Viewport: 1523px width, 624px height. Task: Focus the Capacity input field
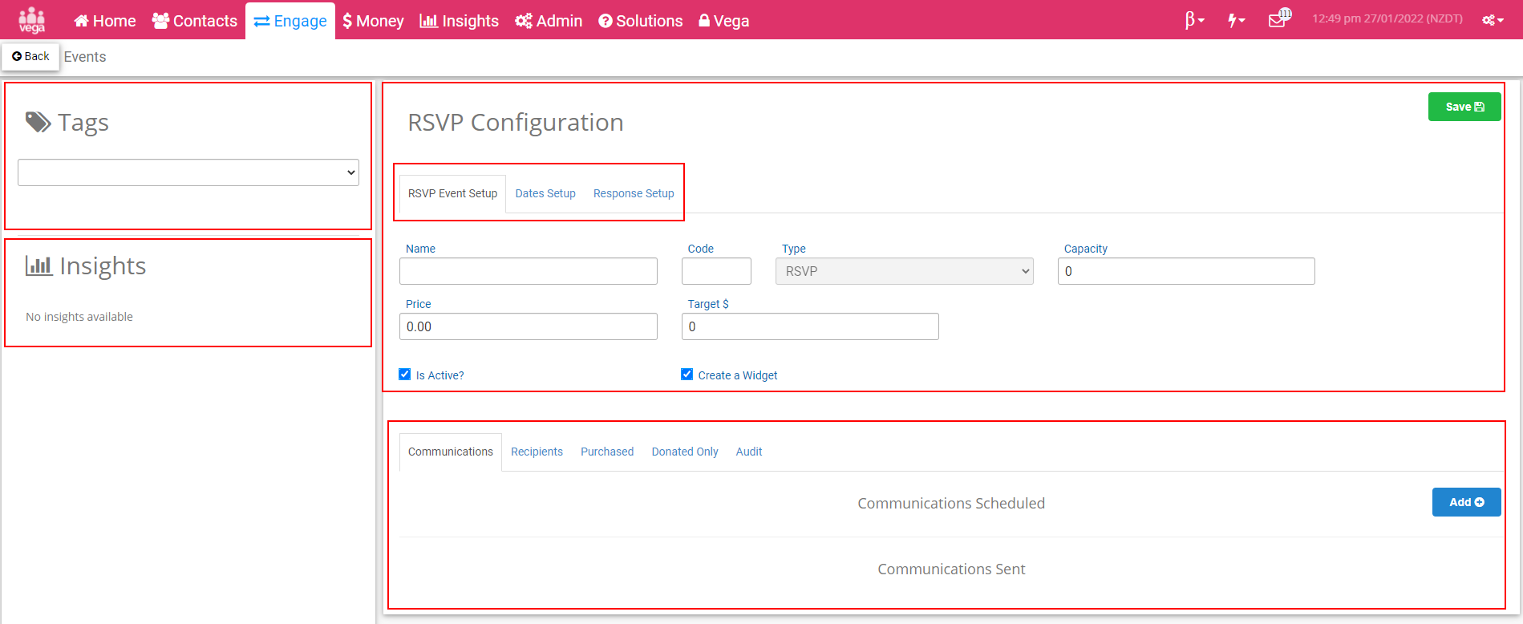pos(1186,271)
